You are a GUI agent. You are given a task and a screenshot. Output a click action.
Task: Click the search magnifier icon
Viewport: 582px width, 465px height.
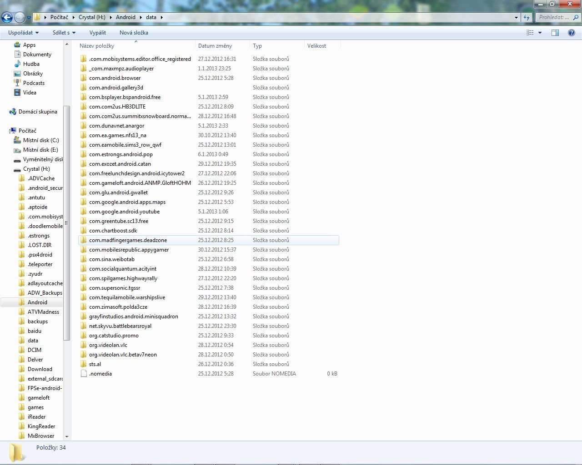576,17
